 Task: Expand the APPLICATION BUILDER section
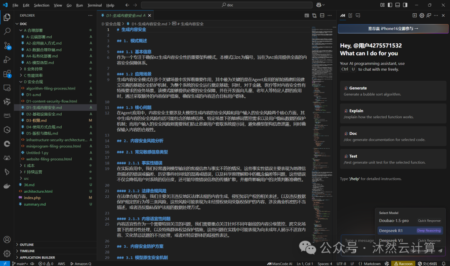tap(56, 257)
